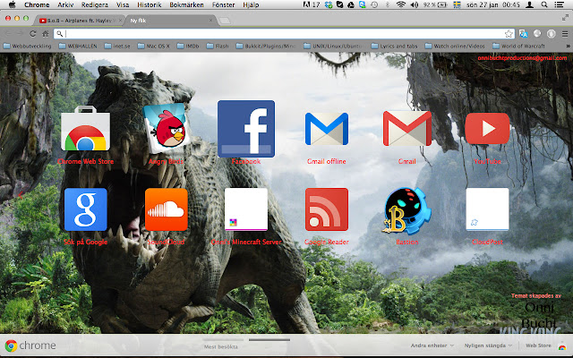This screenshot has height=358, width=573.
Task: Open the WEBHALLEN bookmarks folder
Action: point(78,46)
